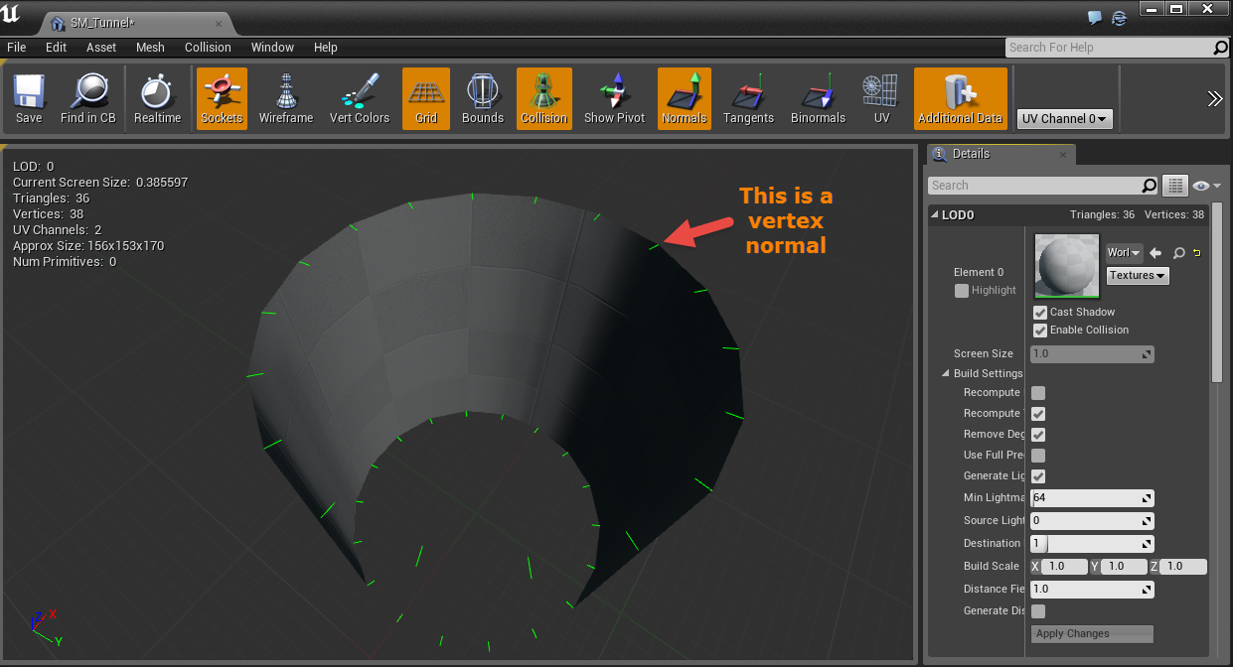
Task: Toggle the Normals display button
Action: [684, 99]
